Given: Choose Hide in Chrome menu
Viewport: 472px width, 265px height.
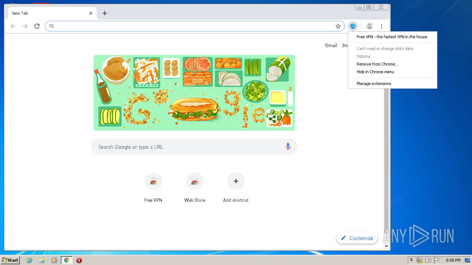Looking at the screenshot, I should (392, 72).
